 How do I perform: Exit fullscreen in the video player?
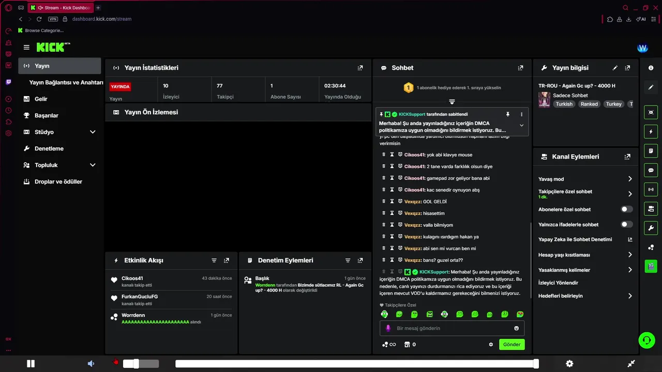point(631,364)
